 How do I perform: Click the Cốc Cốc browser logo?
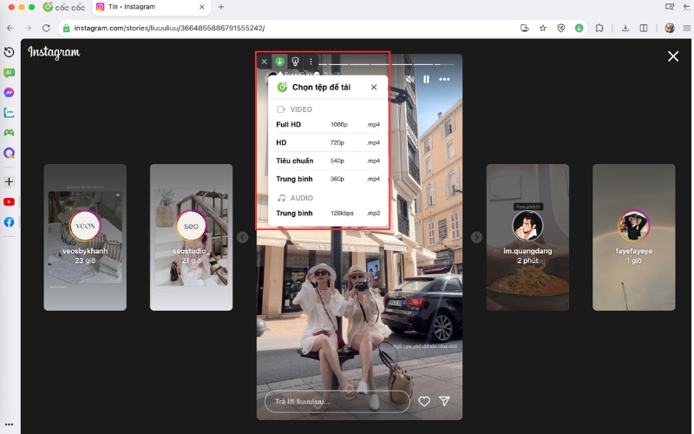(63, 7)
